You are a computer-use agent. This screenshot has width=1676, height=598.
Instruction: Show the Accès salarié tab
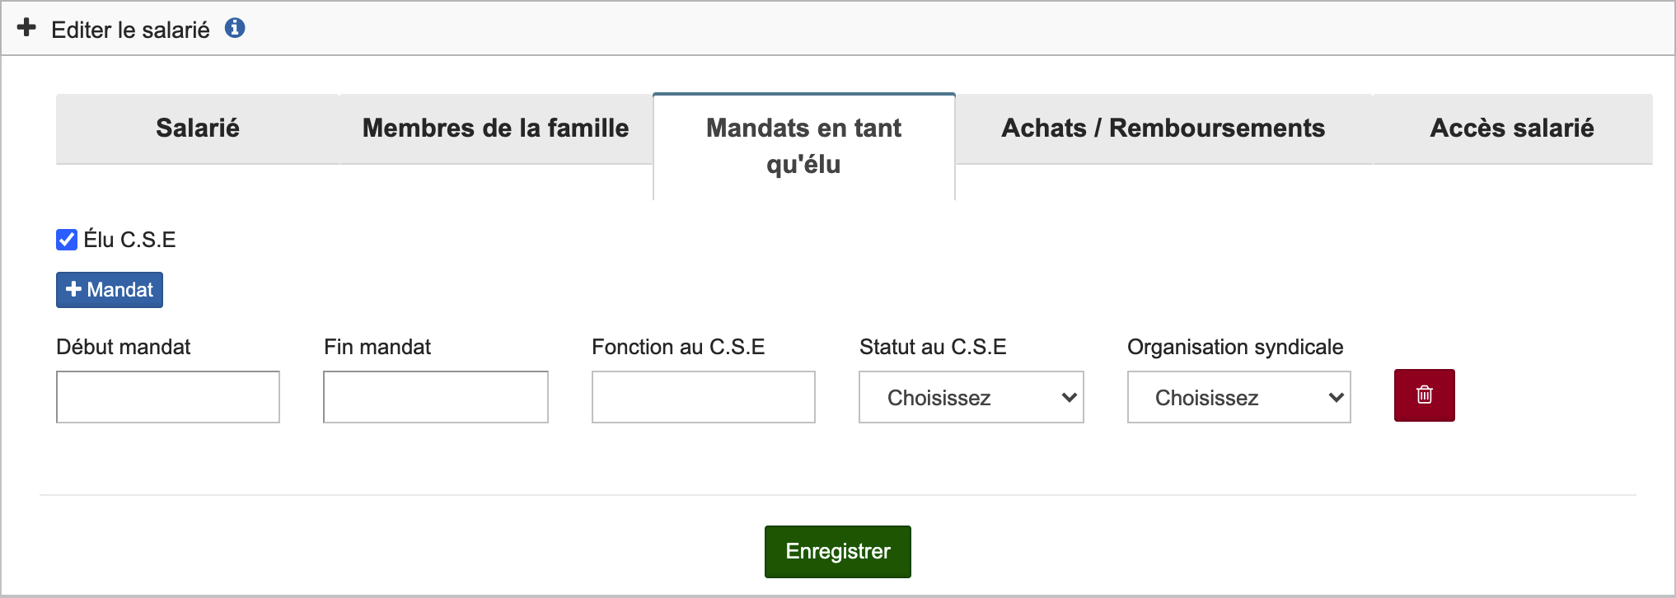[x=1511, y=128]
